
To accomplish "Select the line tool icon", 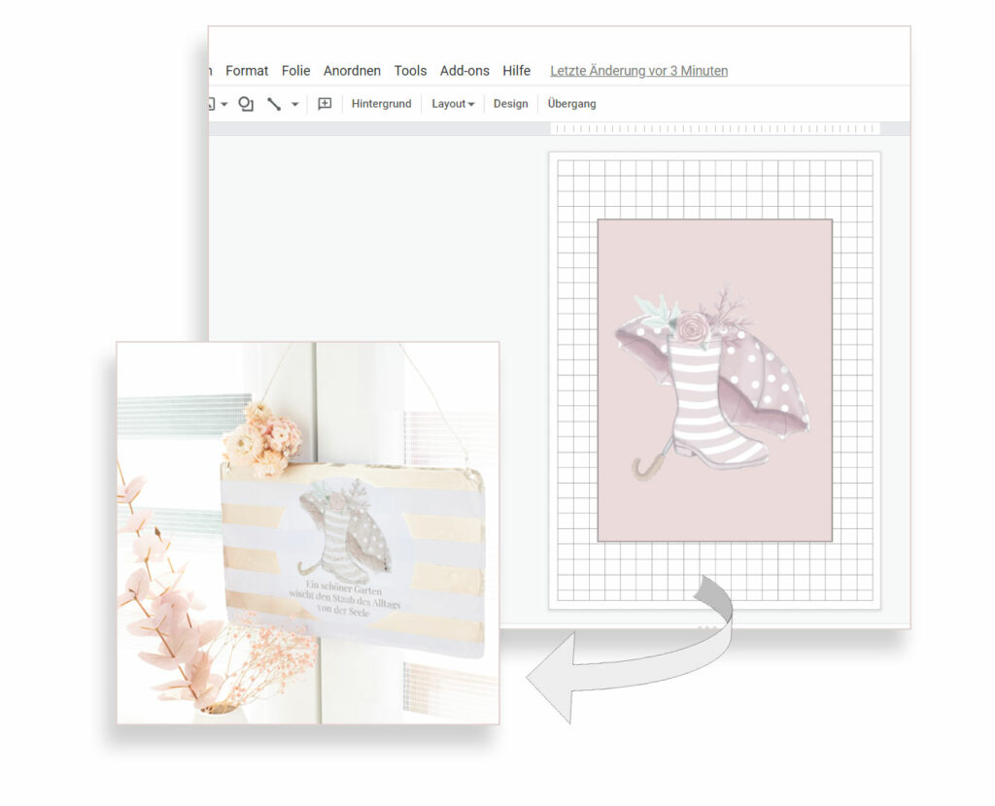I will click(274, 104).
